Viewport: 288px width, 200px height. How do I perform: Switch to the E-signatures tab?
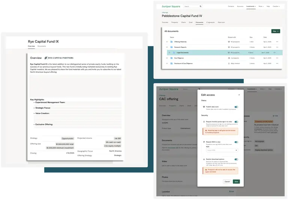pyautogui.click(x=210, y=23)
